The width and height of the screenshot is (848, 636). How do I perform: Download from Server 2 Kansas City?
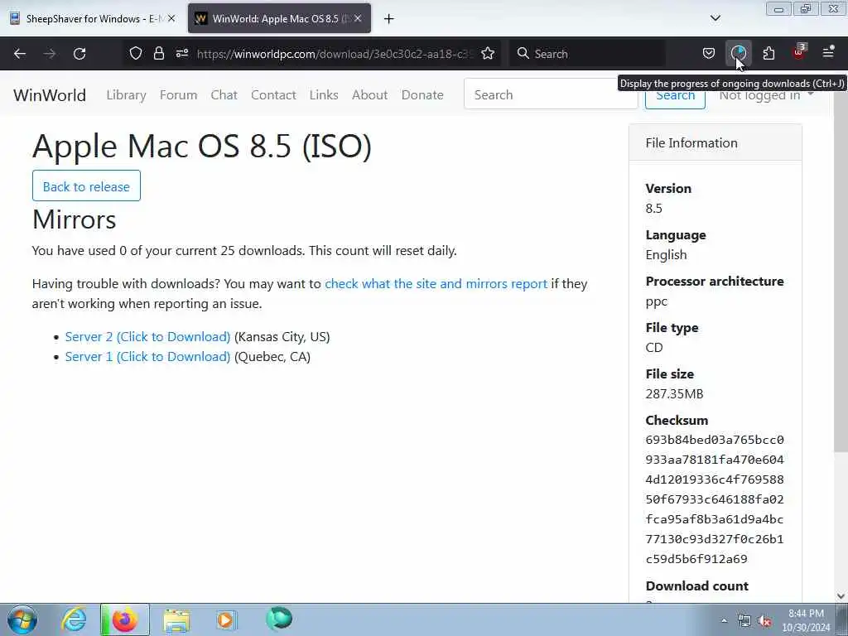[147, 337]
